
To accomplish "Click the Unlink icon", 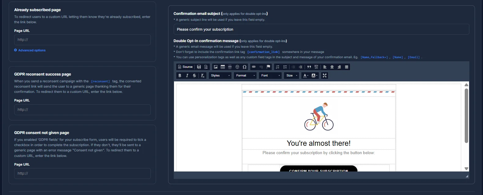I will 261,67.
